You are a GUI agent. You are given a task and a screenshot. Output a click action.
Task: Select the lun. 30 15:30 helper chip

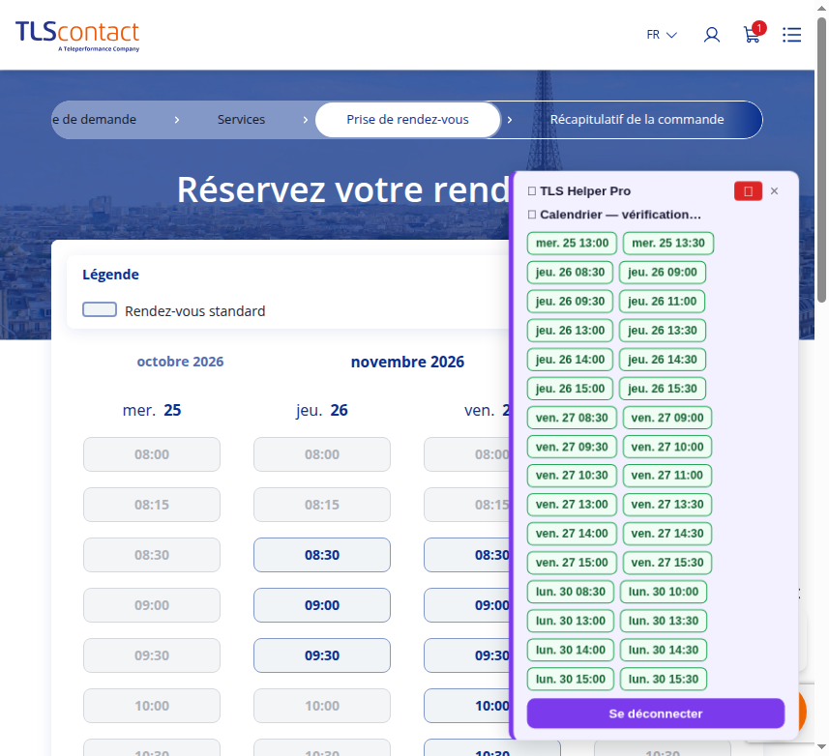(664, 679)
